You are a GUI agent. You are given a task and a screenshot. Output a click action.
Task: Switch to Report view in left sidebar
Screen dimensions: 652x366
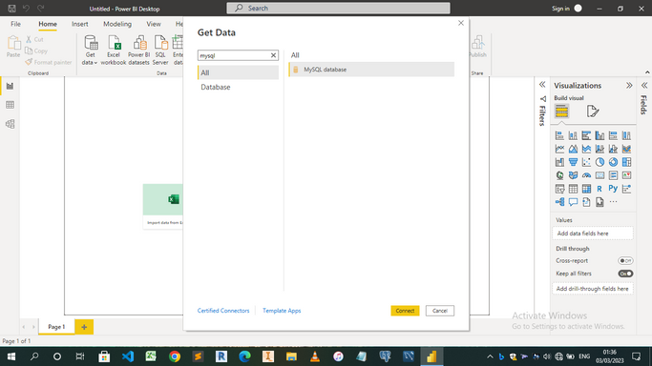click(10, 86)
